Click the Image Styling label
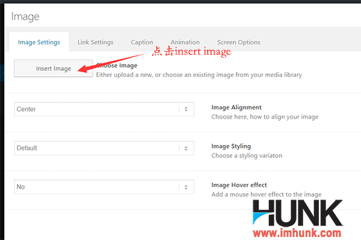 pyautogui.click(x=231, y=146)
